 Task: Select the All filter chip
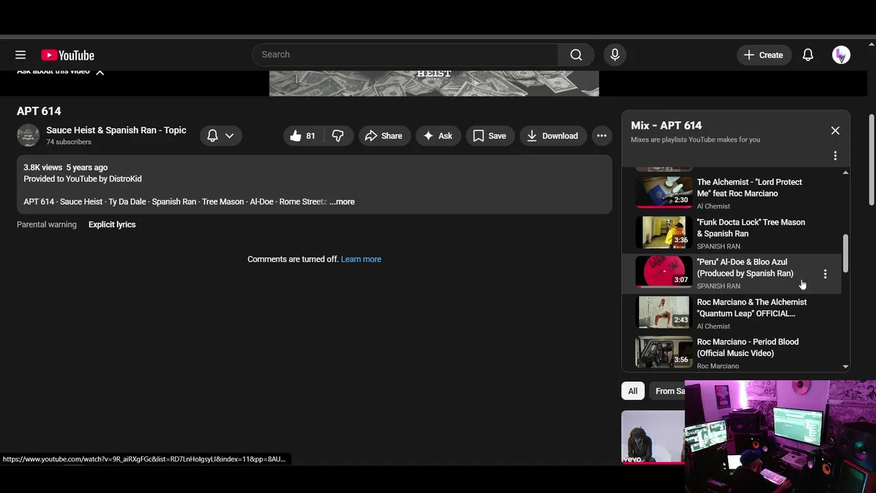(x=633, y=391)
